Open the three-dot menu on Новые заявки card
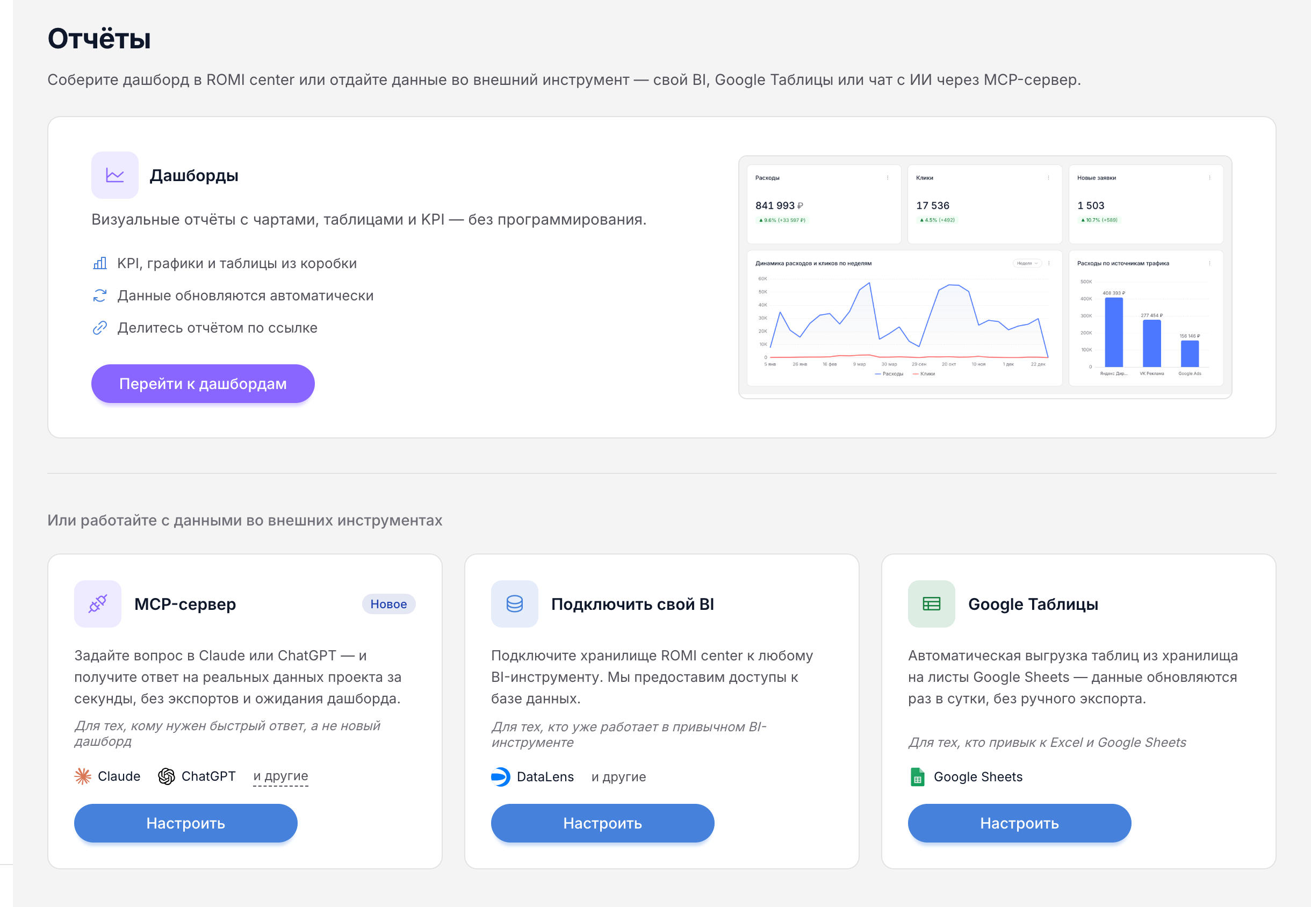This screenshot has width=1311, height=907. click(x=1209, y=178)
